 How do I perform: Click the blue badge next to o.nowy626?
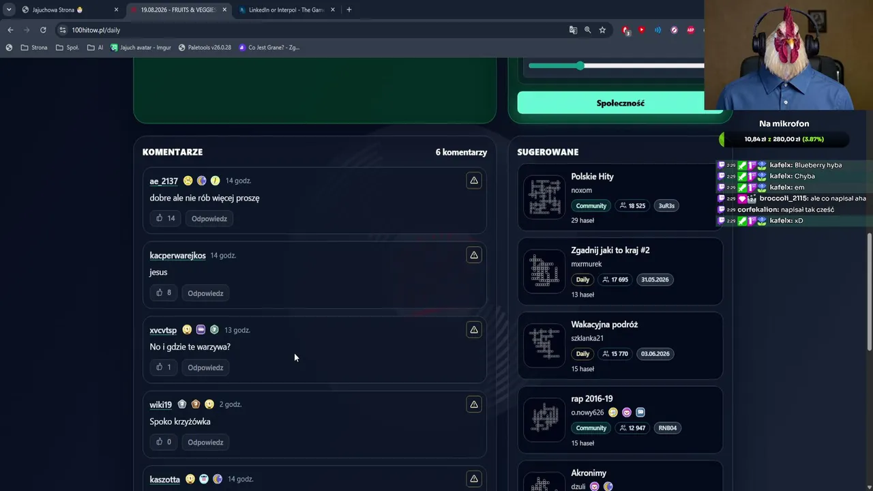[640, 413]
